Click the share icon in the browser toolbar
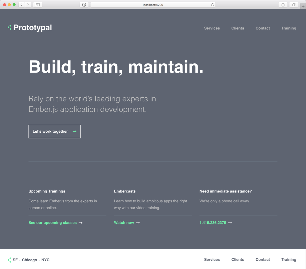 click(x=283, y=4)
